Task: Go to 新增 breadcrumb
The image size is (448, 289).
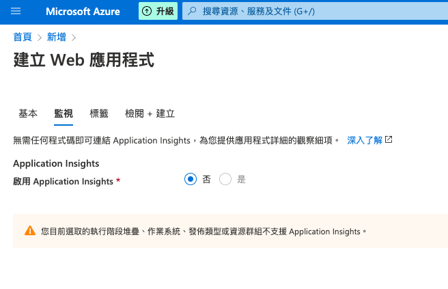Action: click(56, 37)
